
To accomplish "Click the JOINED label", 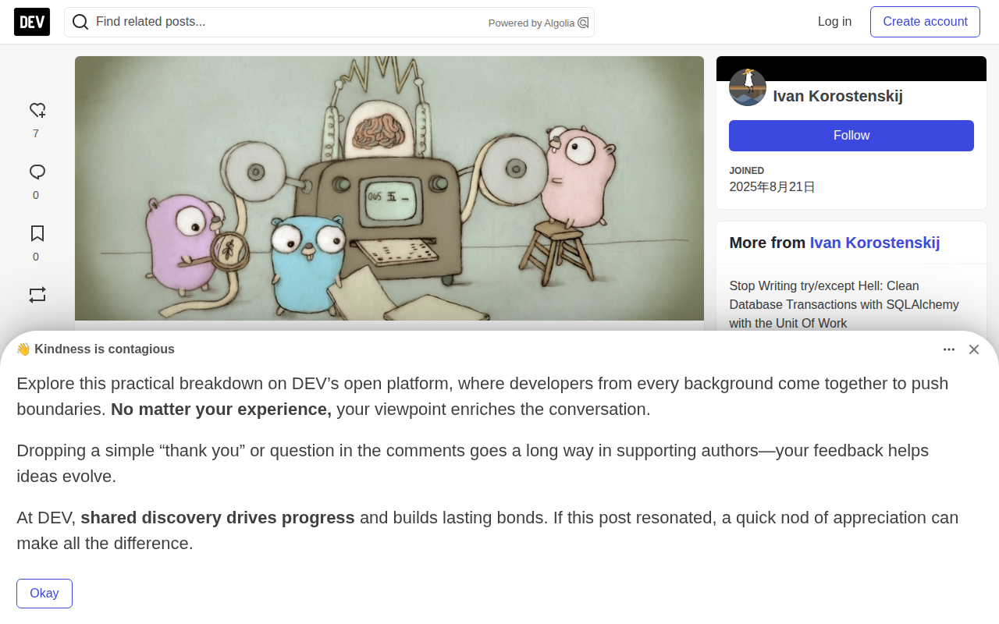I will click(x=747, y=171).
